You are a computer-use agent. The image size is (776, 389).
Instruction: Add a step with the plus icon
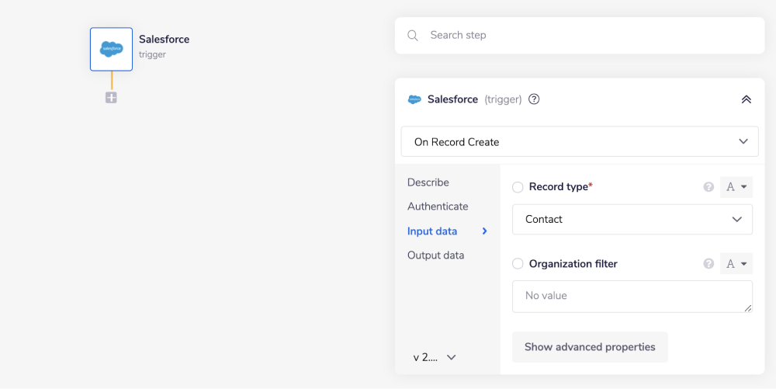point(111,98)
